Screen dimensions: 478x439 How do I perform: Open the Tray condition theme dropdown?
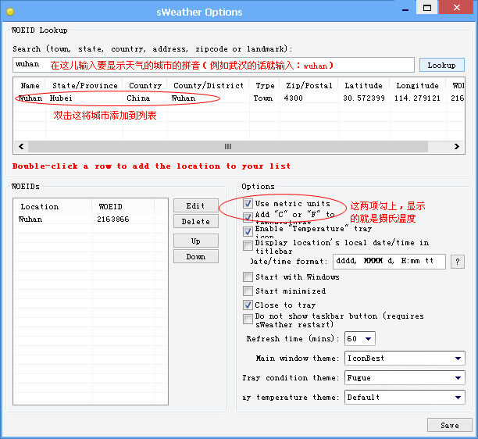pos(405,378)
